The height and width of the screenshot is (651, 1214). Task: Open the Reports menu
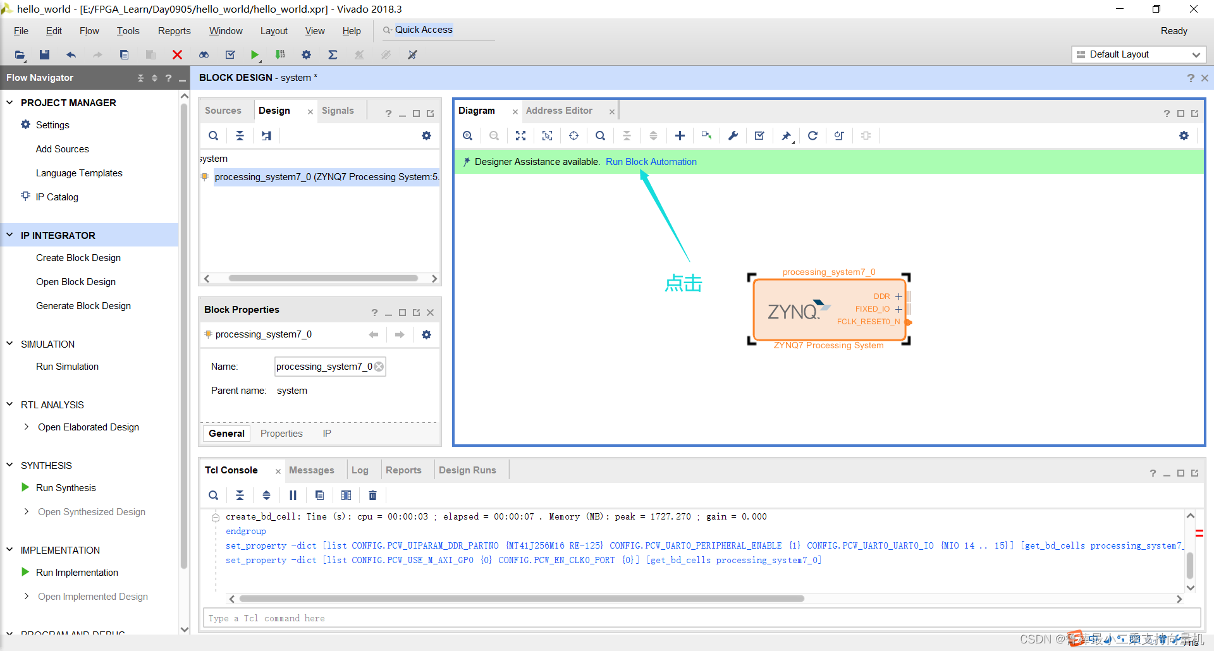click(x=174, y=31)
